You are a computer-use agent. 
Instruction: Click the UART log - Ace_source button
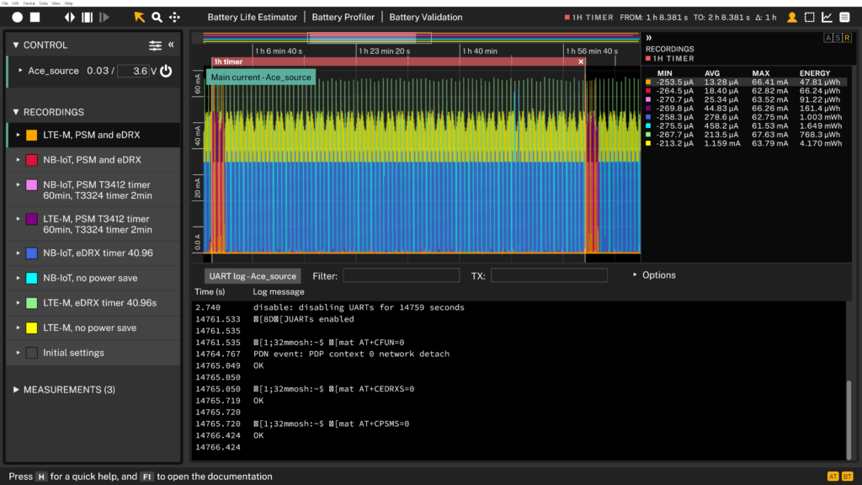pos(253,276)
